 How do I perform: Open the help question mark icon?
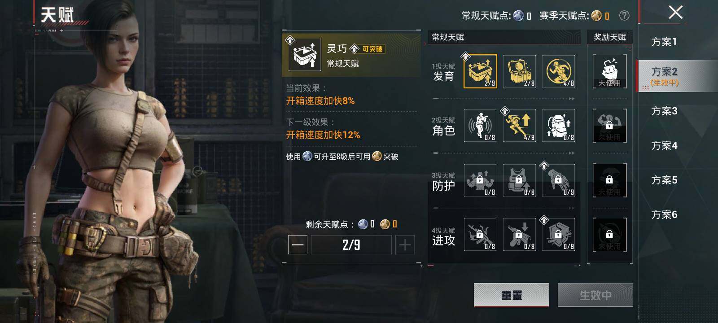tap(624, 16)
